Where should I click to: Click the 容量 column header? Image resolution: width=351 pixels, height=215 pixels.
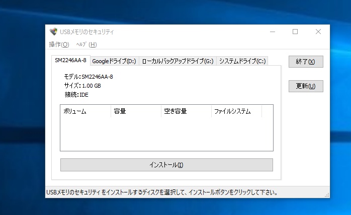(x=136, y=111)
